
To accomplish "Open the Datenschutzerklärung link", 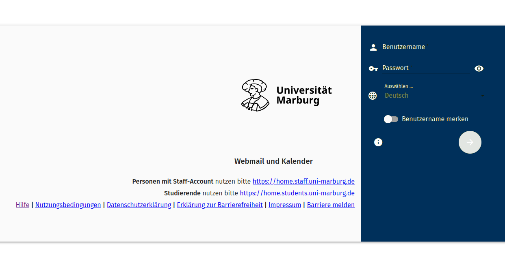I will pyautogui.click(x=139, y=205).
